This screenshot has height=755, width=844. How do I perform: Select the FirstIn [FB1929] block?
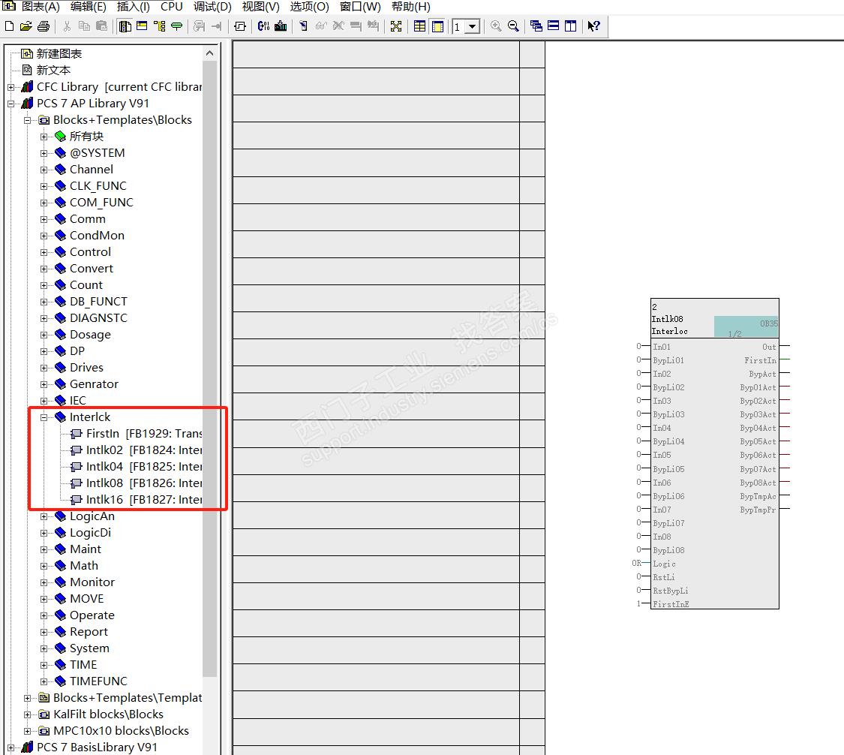144,434
